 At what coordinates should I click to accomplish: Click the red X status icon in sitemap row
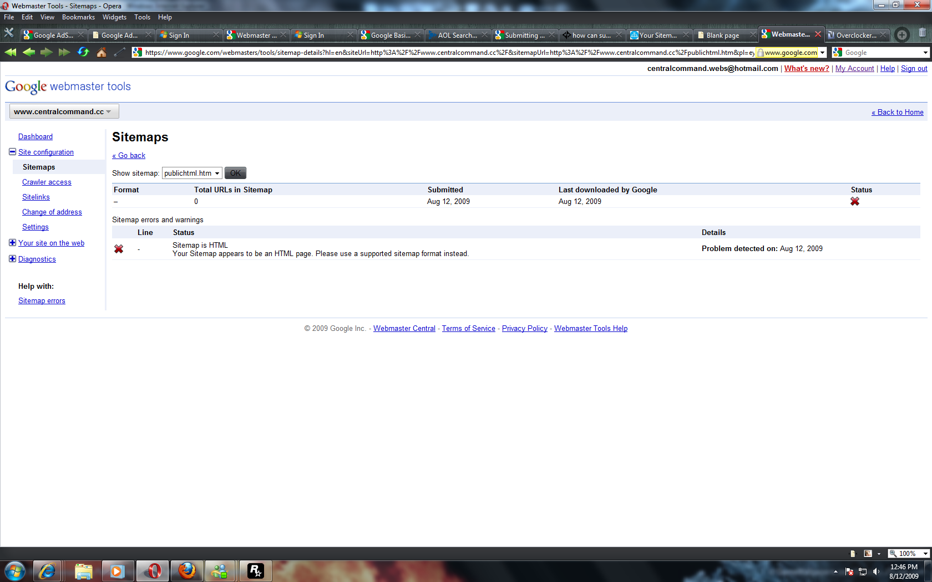[855, 201]
